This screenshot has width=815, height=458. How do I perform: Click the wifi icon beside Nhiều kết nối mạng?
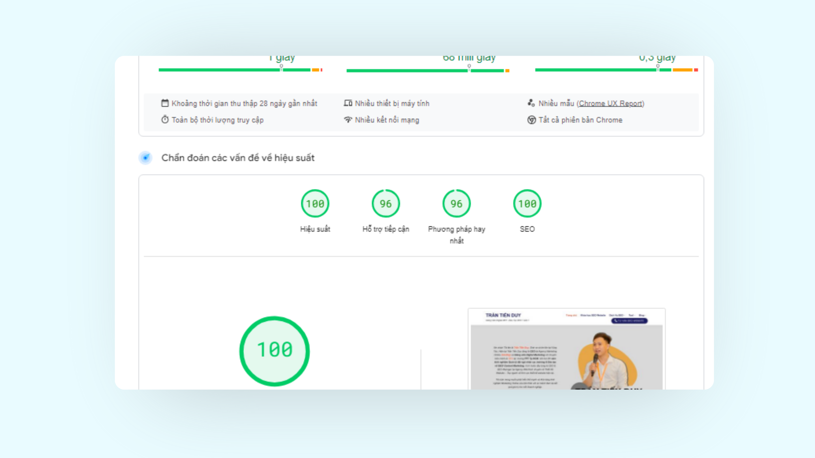[x=348, y=120]
